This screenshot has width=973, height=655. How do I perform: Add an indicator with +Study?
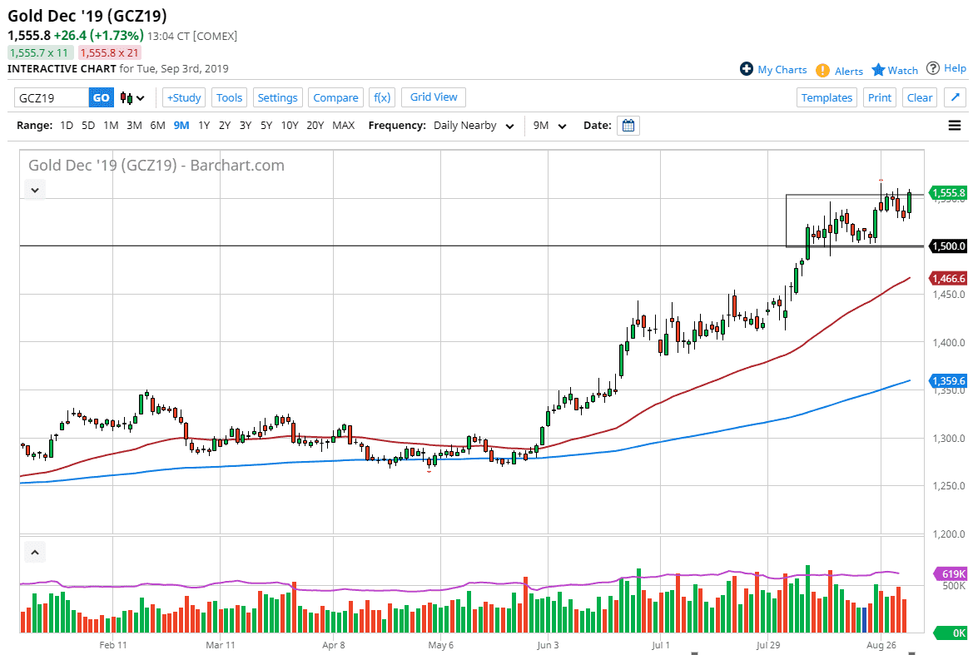coord(183,97)
